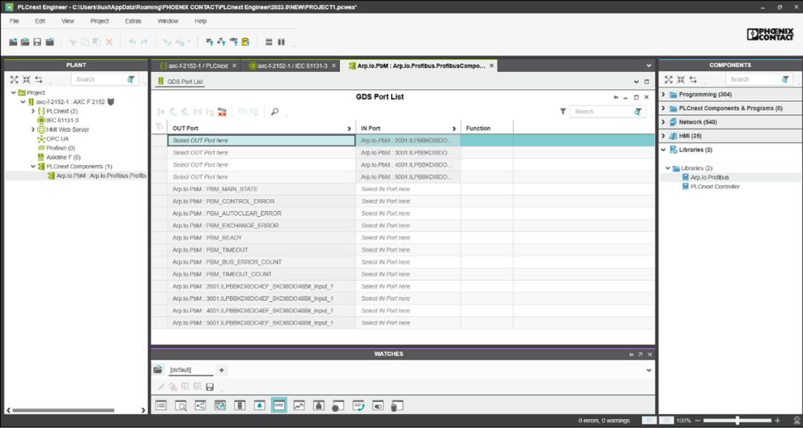Click the zoom slider in the status bar

point(736,421)
